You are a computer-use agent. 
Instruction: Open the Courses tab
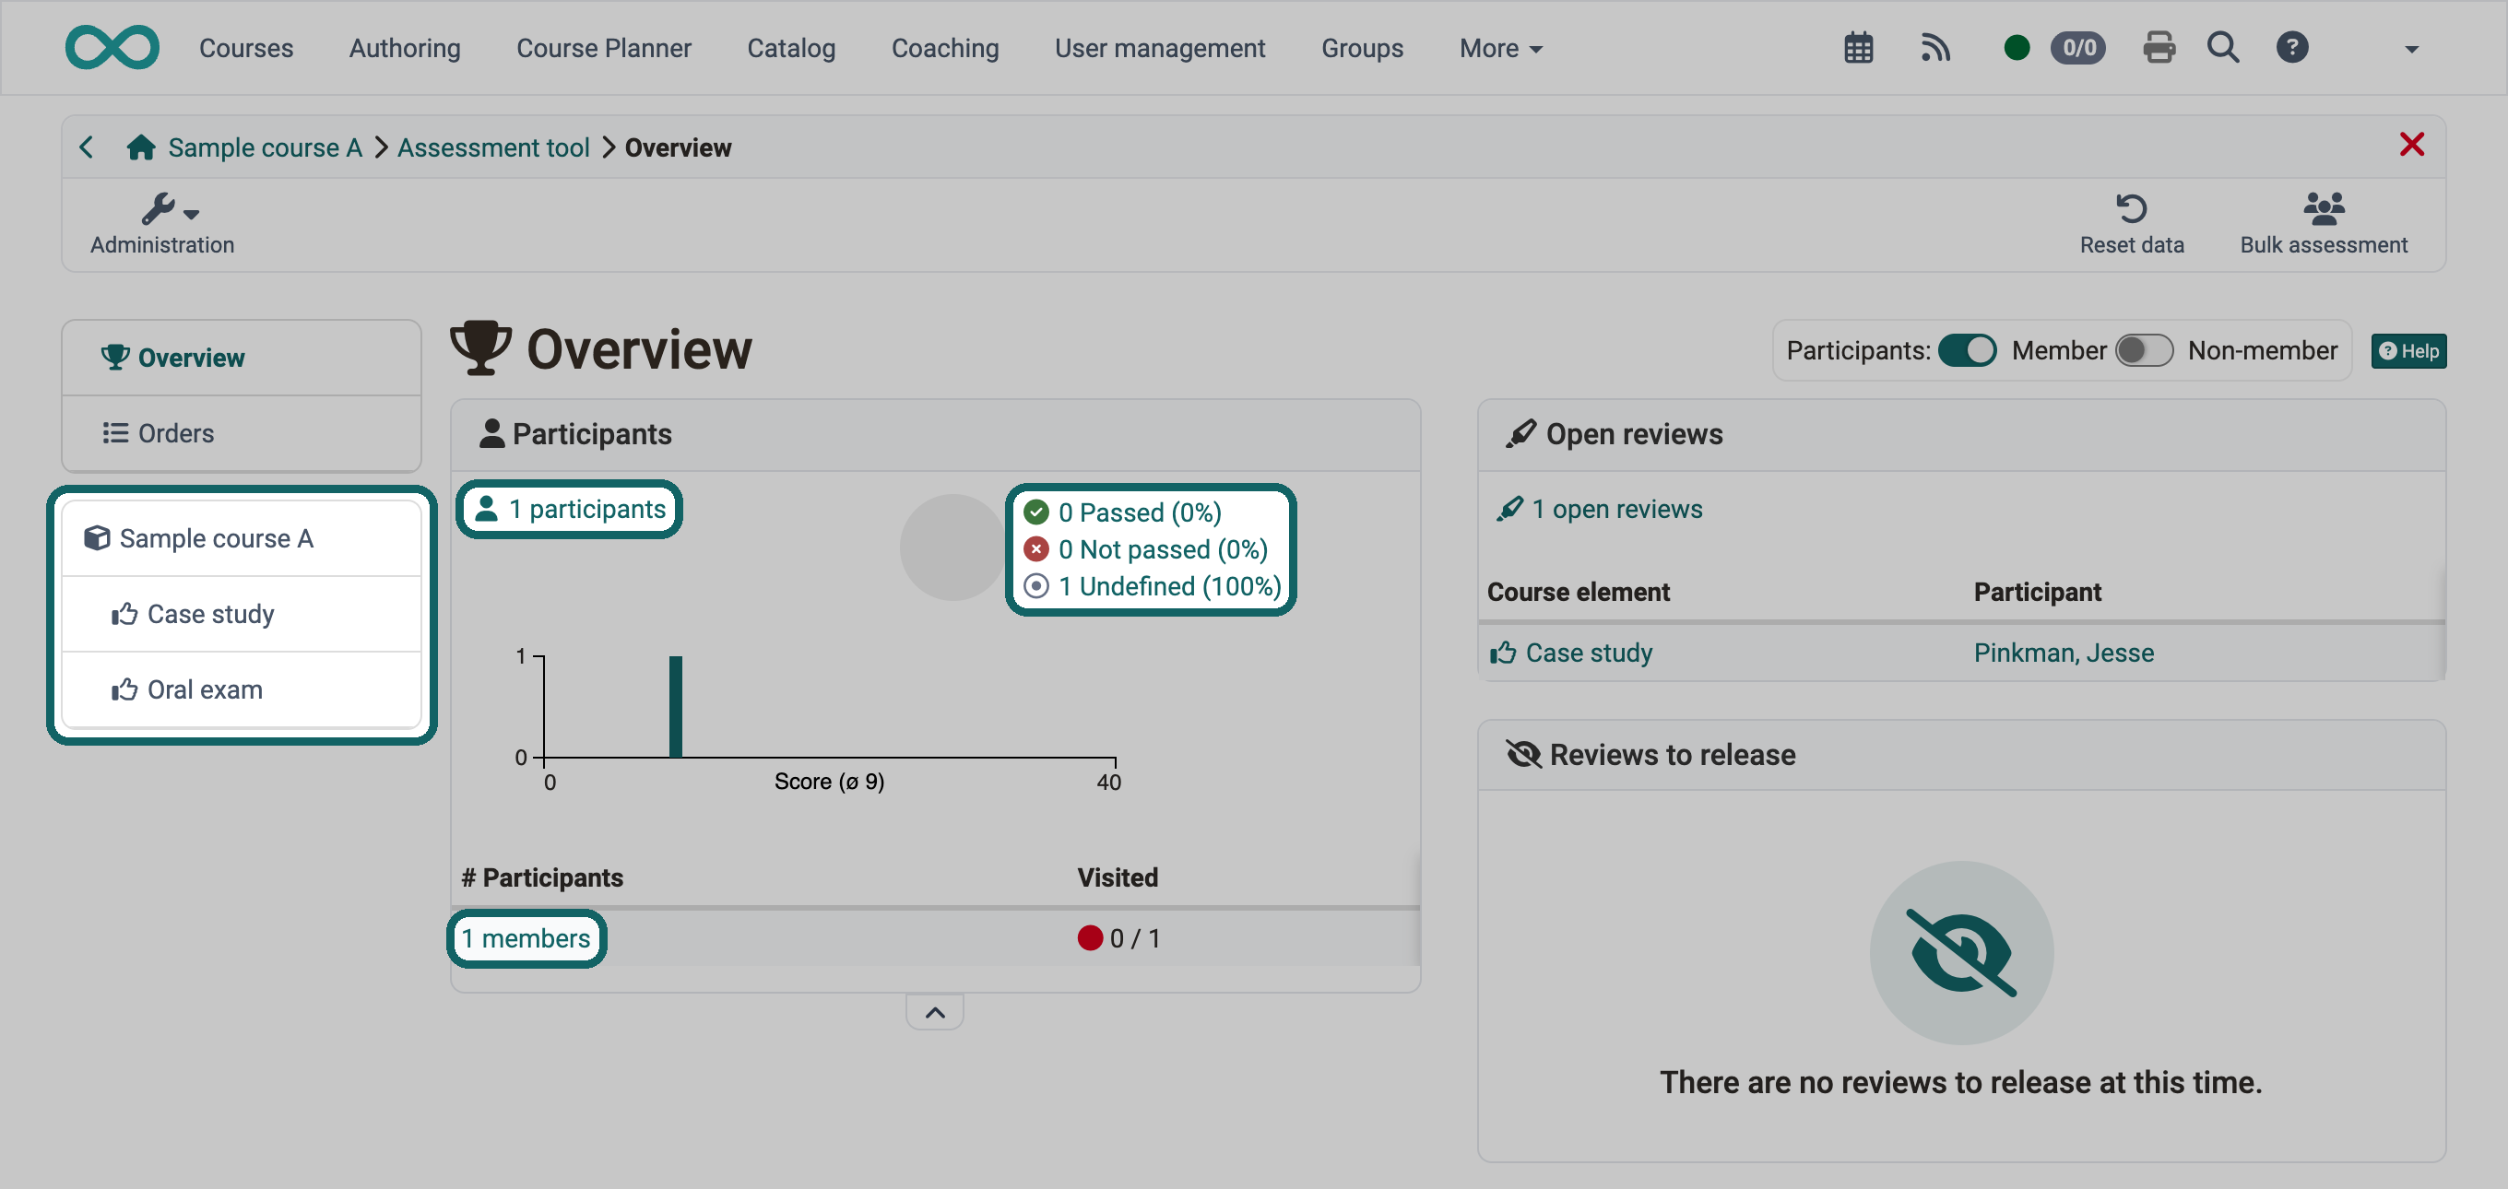tap(246, 48)
